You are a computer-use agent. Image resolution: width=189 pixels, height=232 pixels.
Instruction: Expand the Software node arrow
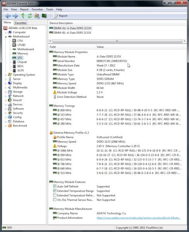6,109
